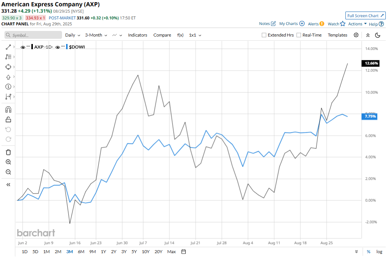
Task: Select the 5D time range
Action: click(x=35, y=252)
